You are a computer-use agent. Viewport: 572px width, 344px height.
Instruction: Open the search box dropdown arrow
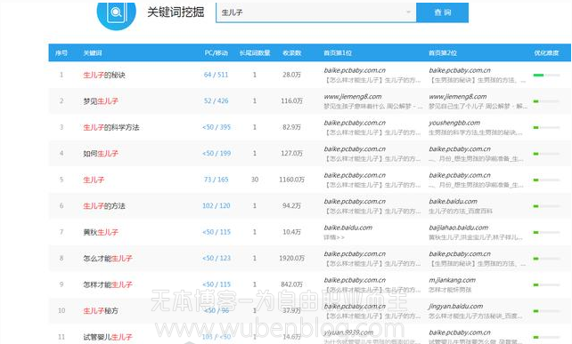(x=408, y=12)
